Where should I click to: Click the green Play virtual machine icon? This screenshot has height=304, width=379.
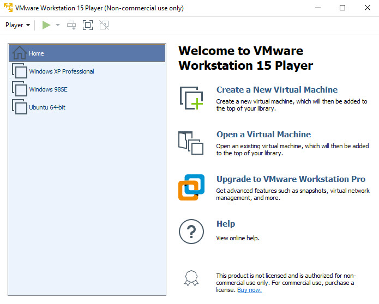[x=46, y=25]
